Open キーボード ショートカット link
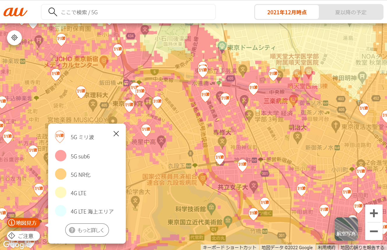 230,247
